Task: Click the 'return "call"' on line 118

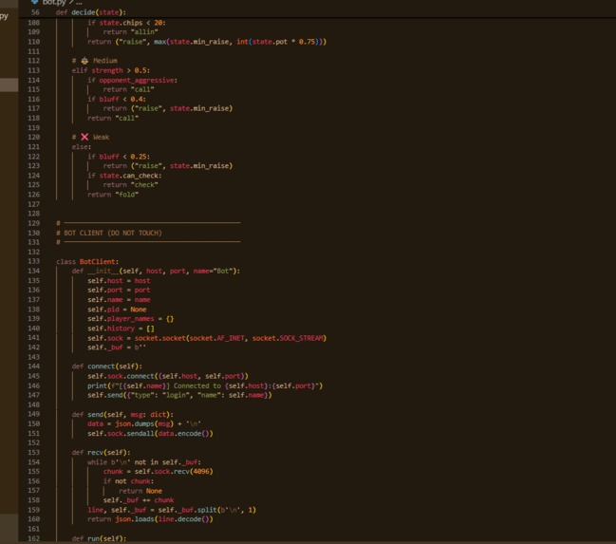Action: click(113, 118)
